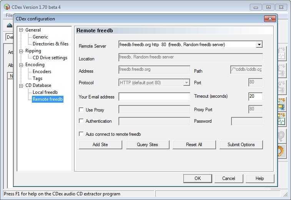The width and height of the screenshot is (291, 200).
Task: Click the CDex configuration title text
Action: 35,19
